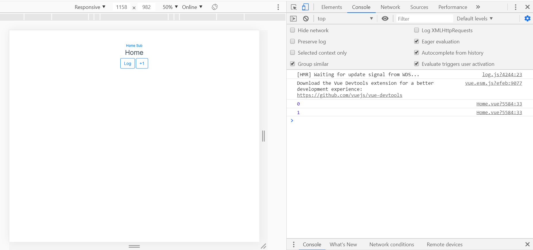Select the drawer Console tab
533x250 pixels.
point(312,245)
